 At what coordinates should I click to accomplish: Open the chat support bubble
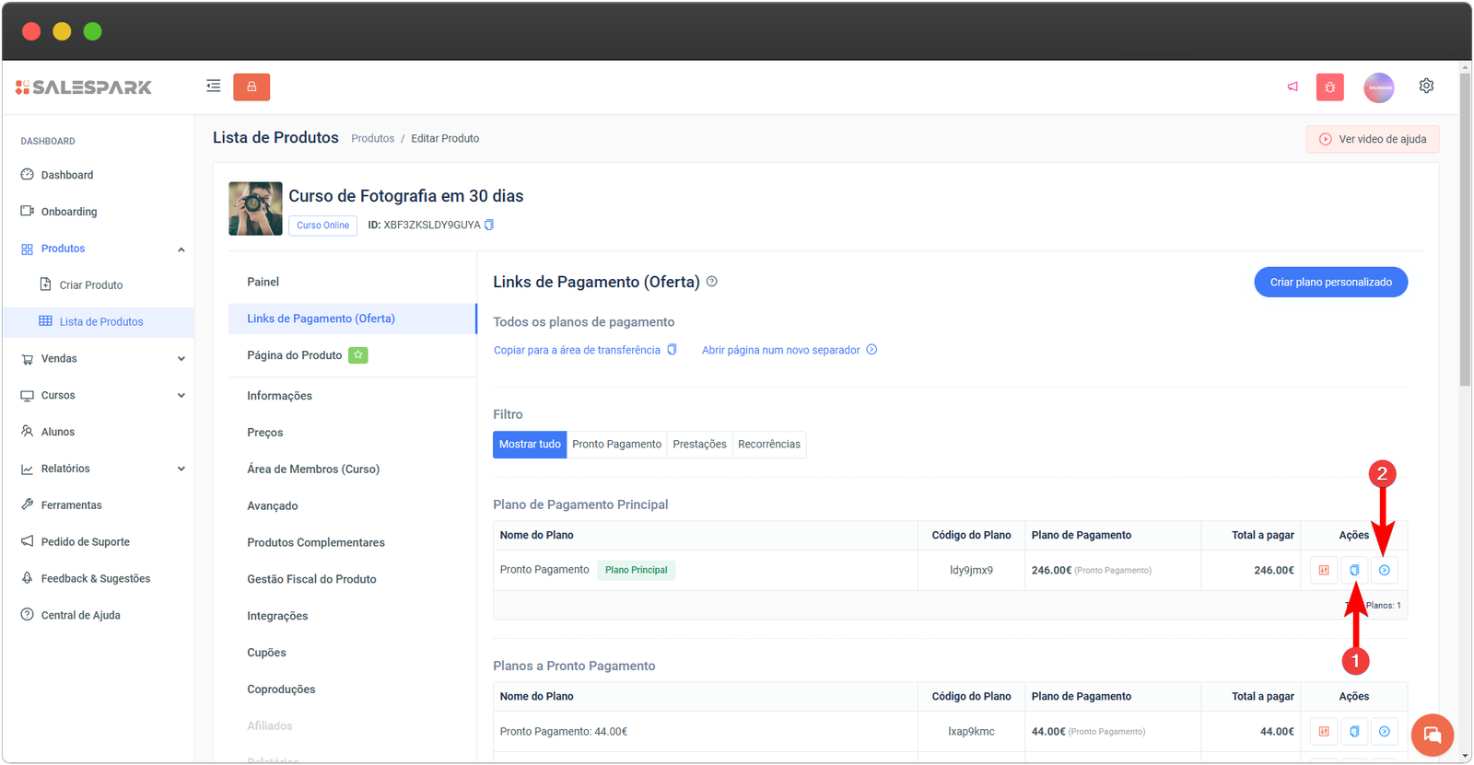coord(1432,735)
